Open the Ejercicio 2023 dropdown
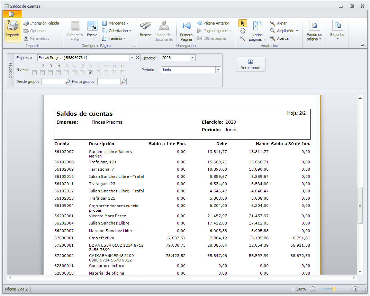Screen dimensions: 370x296 pyautogui.click(x=192, y=58)
